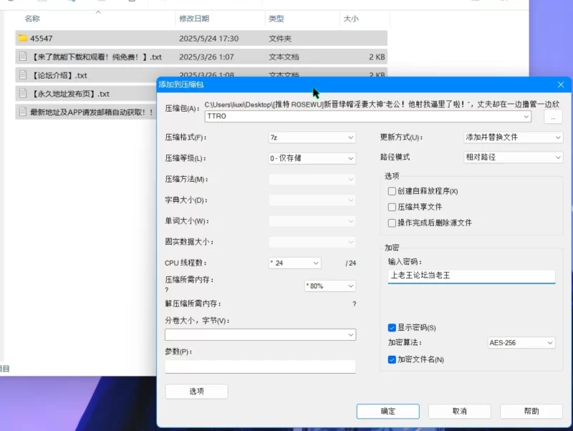Open the 80% memory usage dropdown
Screen dimensions: 573x431
click(x=330, y=286)
